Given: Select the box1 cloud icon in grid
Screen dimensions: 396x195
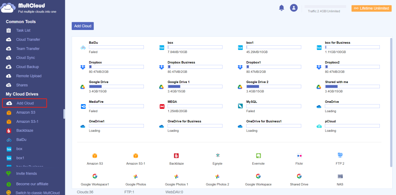Looking at the screenshot, I should coord(240,47).
